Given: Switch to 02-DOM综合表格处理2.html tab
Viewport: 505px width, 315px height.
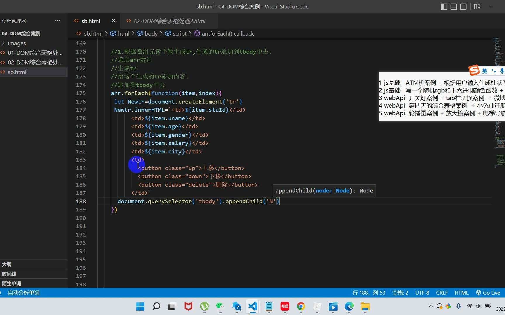Looking at the screenshot, I should point(170,21).
